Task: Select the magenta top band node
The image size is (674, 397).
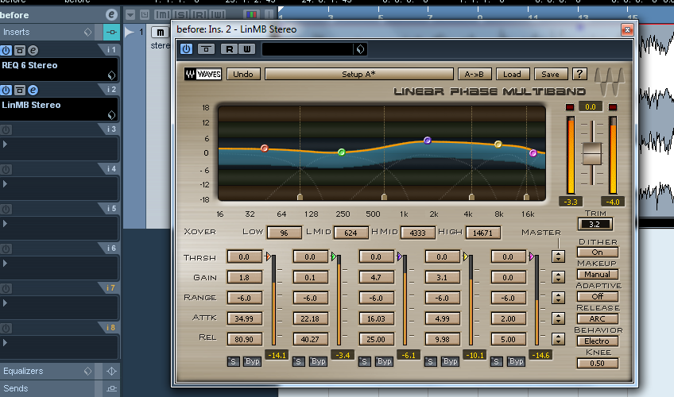Action: click(x=533, y=152)
